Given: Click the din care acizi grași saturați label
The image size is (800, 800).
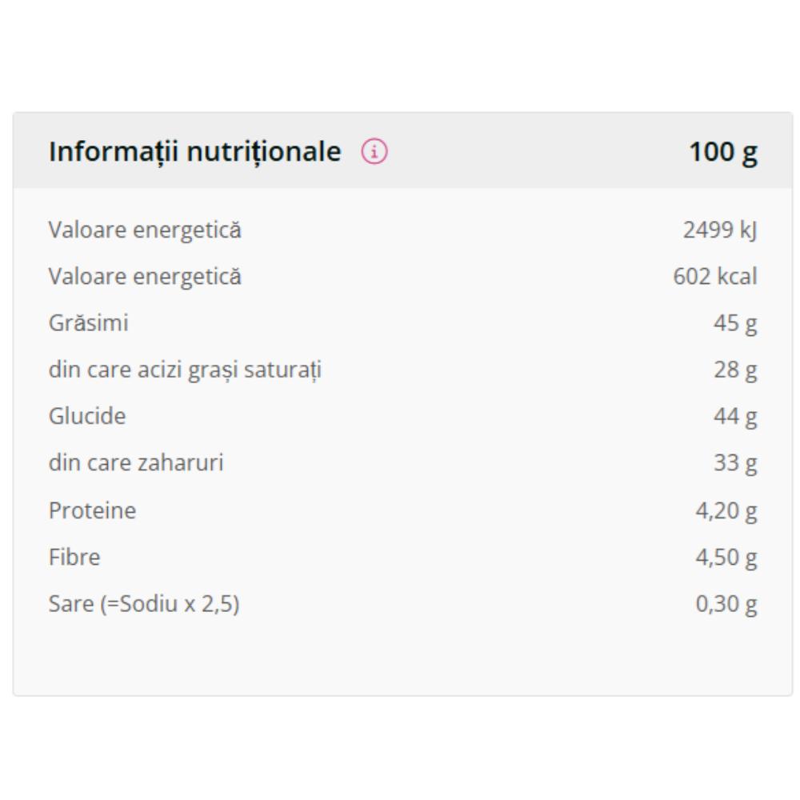Looking at the screenshot, I should (x=186, y=370).
